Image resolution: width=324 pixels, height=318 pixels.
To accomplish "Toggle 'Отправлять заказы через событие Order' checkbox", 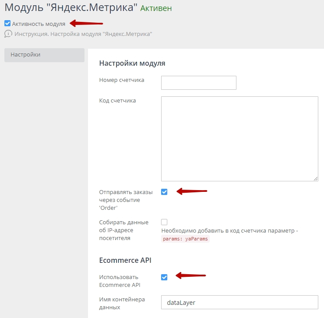I will point(164,192).
